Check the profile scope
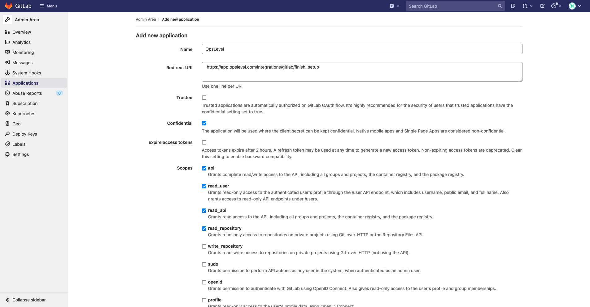 pyautogui.click(x=204, y=300)
